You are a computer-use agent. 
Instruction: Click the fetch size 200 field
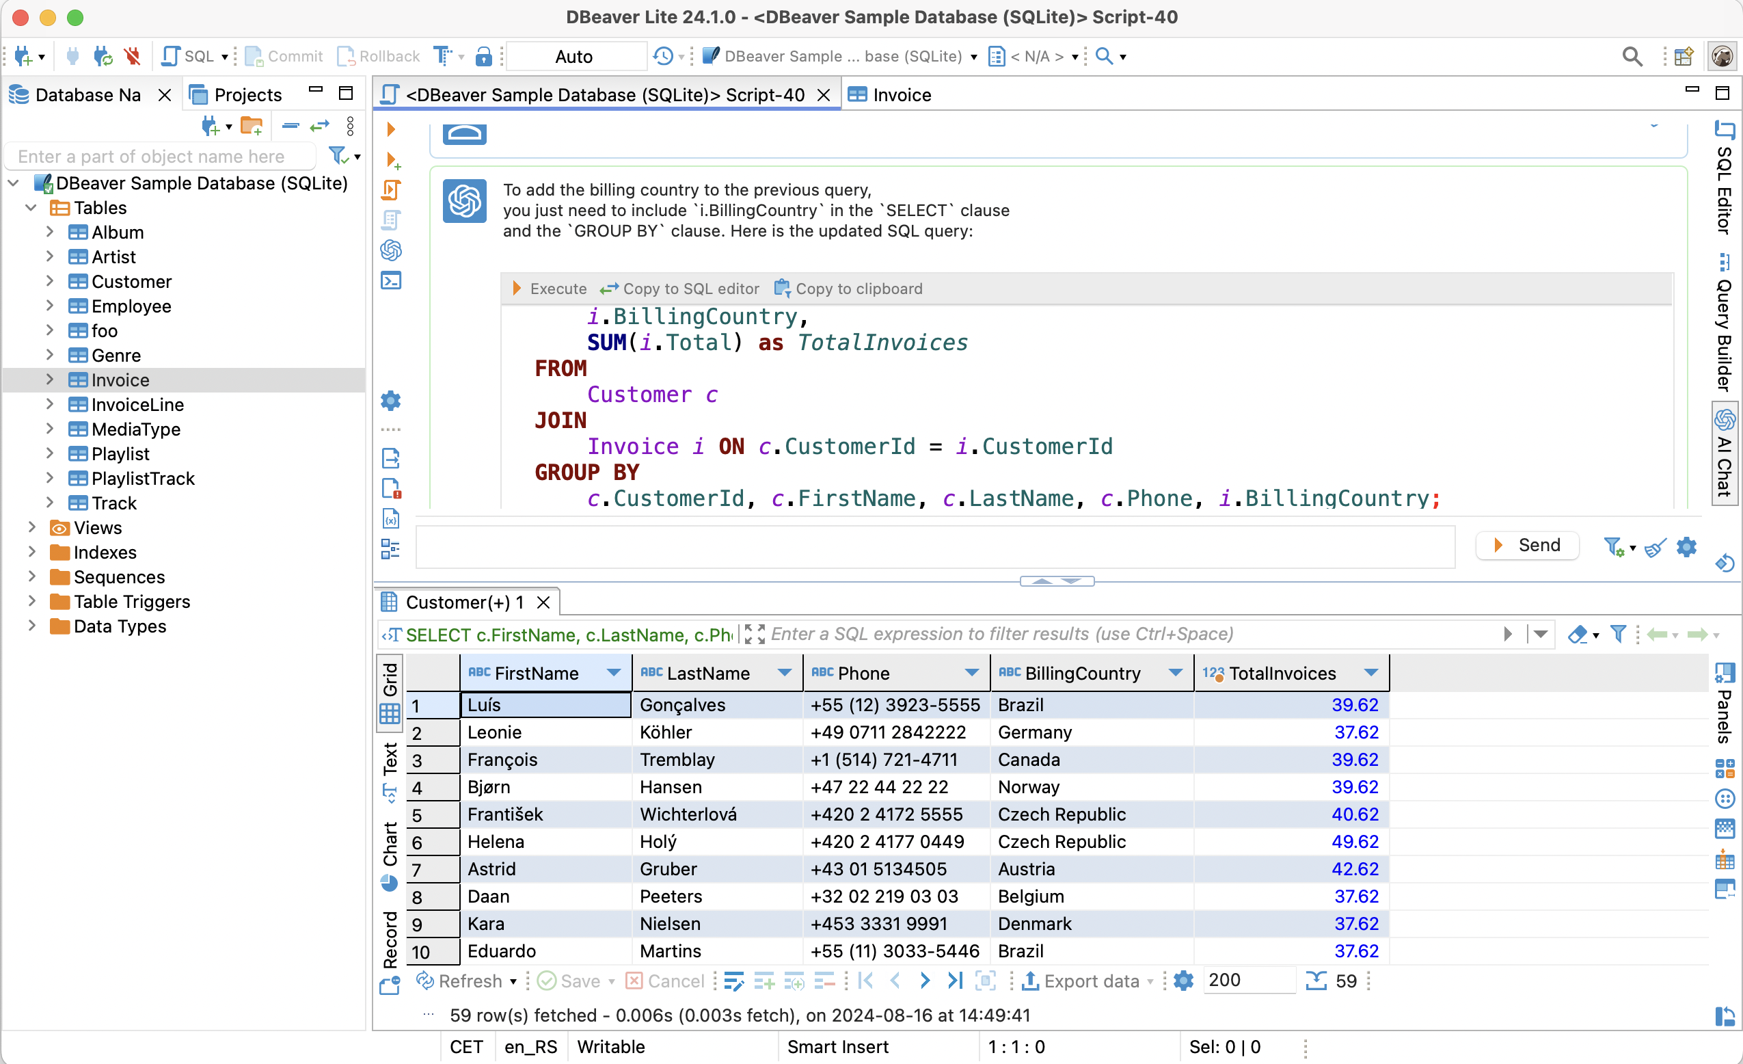(x=1249, y=981)
